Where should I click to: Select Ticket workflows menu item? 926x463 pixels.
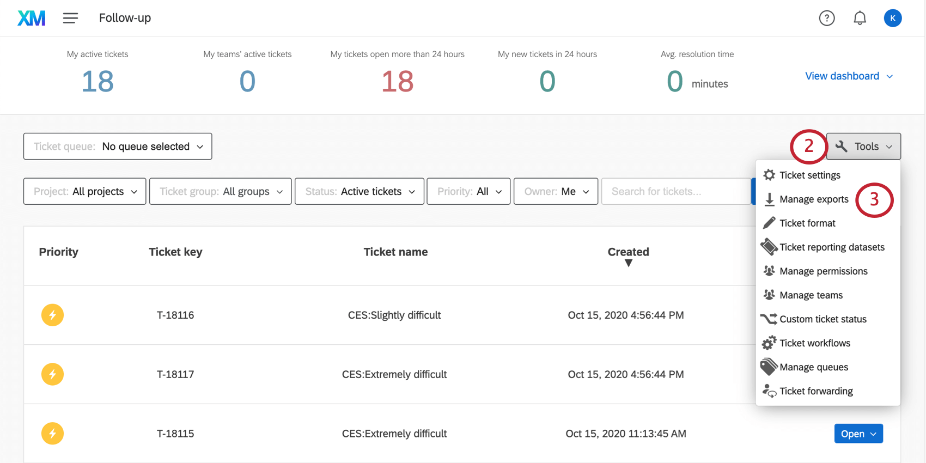[814, 343]
